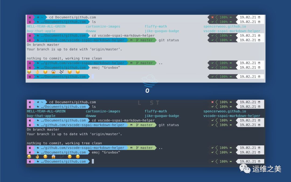Image resolution: width=291 pixels, height=182 pixels.
Task: Select "jike-guoguo-badge" in the dark terminal
Action: click(x=162, y=116)
